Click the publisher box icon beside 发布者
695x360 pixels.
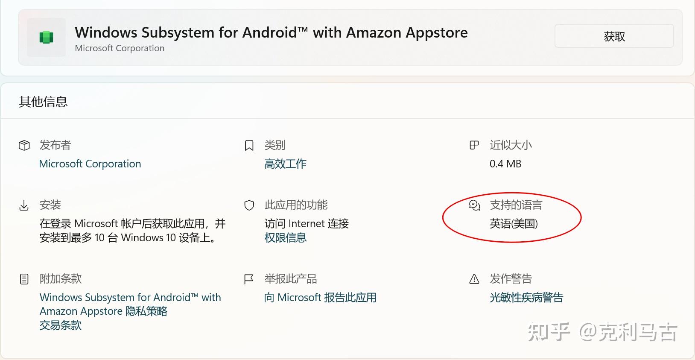click(x=24, y=145)
